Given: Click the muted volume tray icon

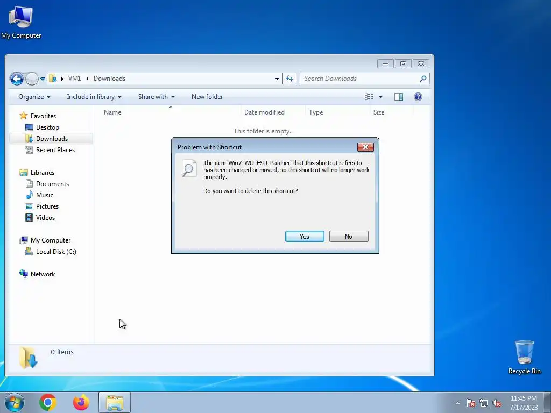Looking at the screenshot, I should pyautogui.click(x=497, y=403).
